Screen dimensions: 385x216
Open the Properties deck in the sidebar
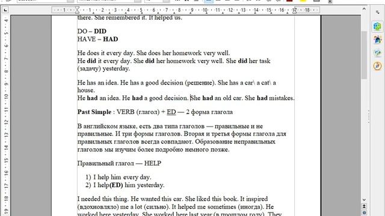click(x=377, y=26)
